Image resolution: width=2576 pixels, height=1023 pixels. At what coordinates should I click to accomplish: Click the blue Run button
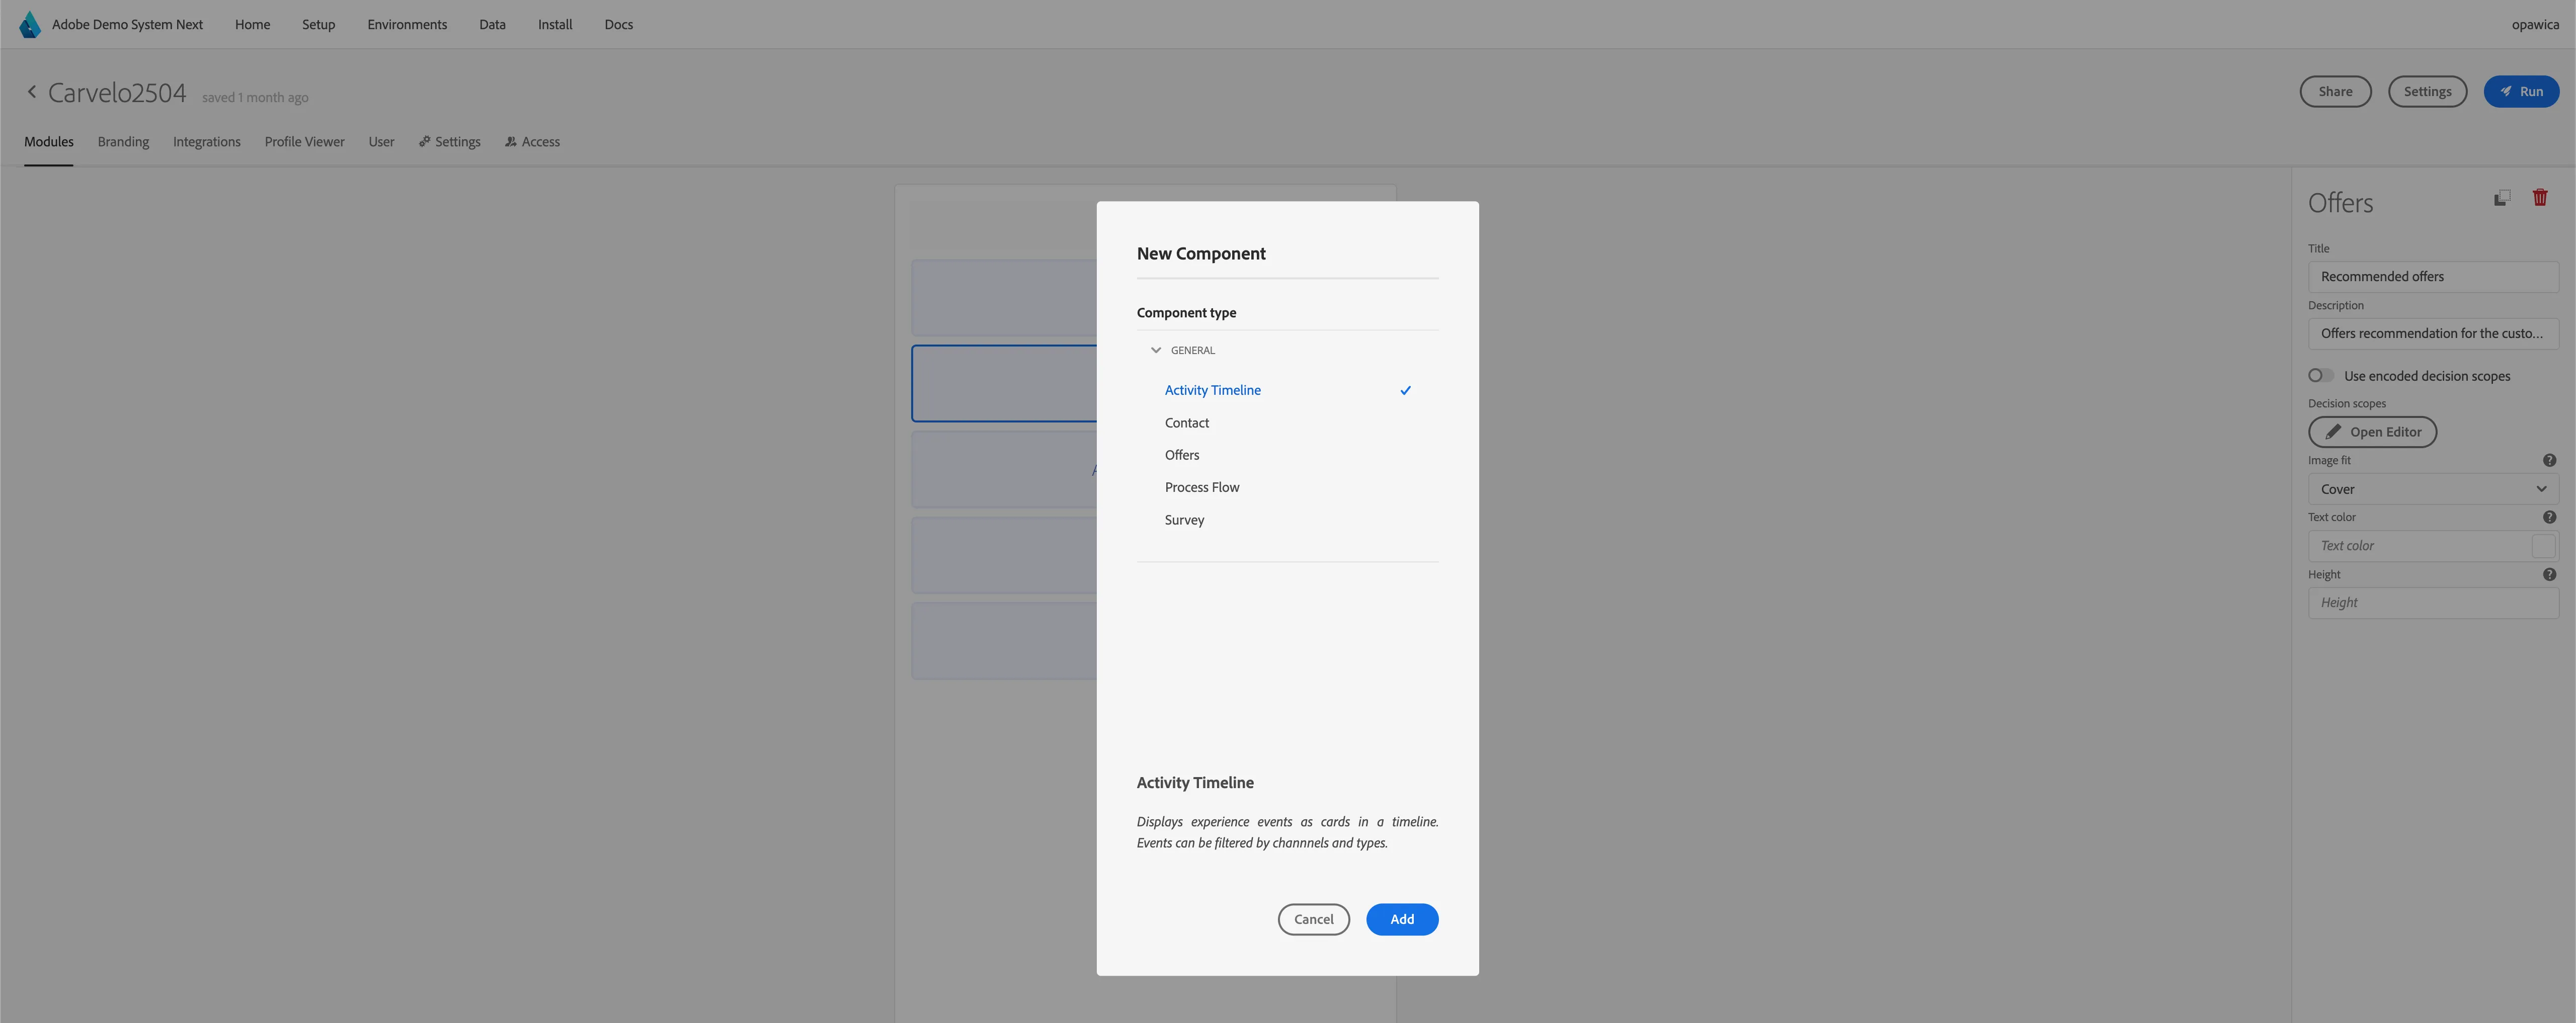tap(2520, 92)
